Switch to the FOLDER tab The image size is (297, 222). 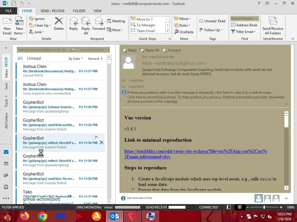pos(79,11)
